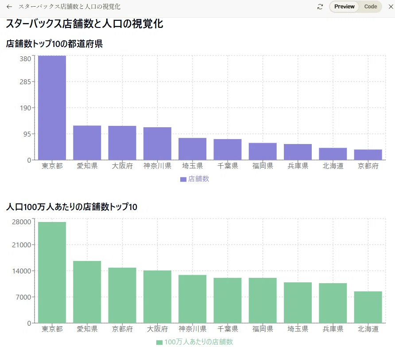Image resolution: width=395 pixels, height=347 pixels.
Task: Click the 21000 y-axis label
Action: [21, 245]
